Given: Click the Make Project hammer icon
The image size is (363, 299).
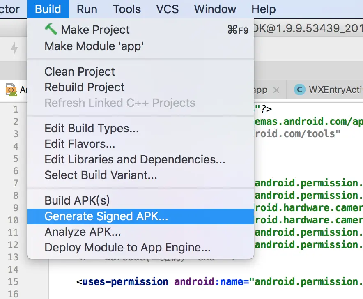Looking at the screenshot, I should [51, 30].
